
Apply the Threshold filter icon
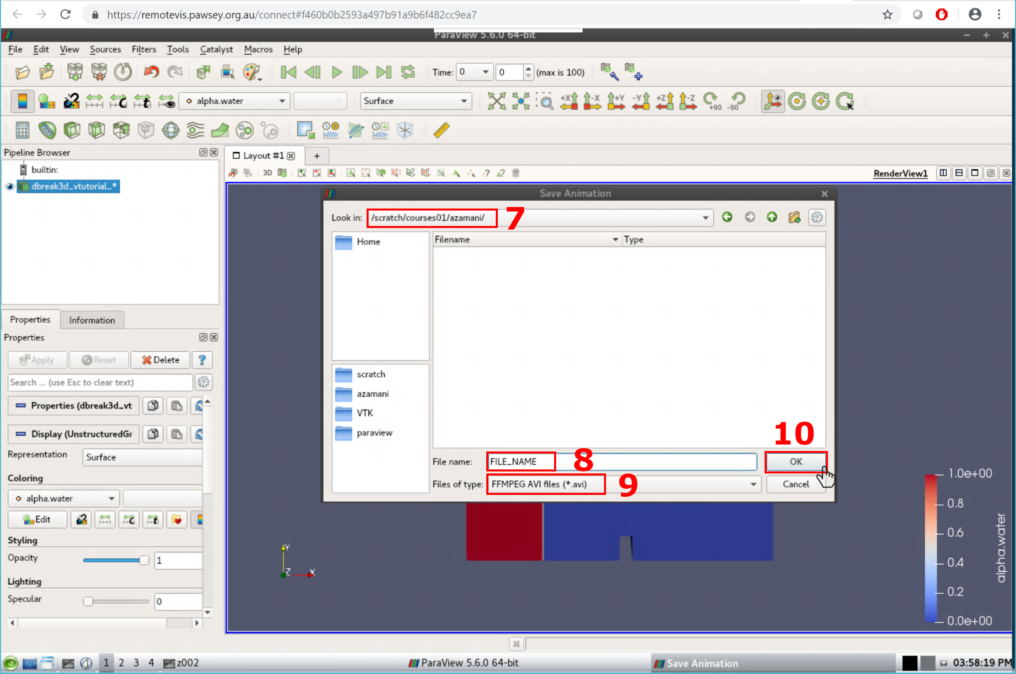[121, 130]
